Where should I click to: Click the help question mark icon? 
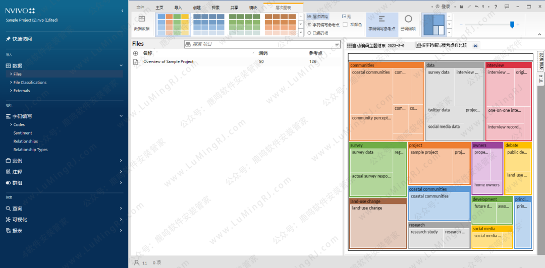click(495, 7)
